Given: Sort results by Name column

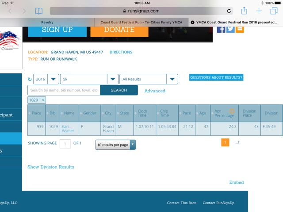Looking at the screenshot, I should (x=69, y=113).
